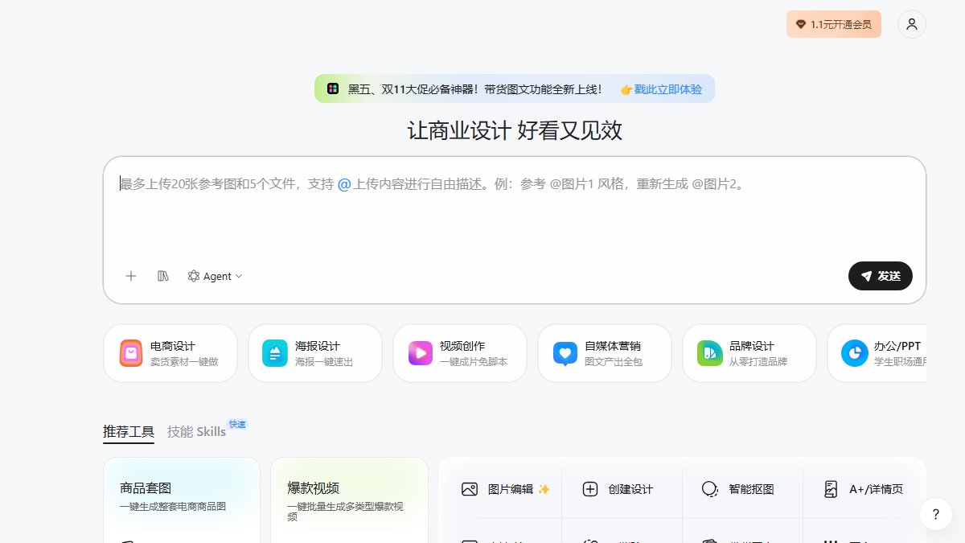Open the A+/详情页 tool
Image resolution: width=965 pixels, height=543 pixels.
point(864,489)
